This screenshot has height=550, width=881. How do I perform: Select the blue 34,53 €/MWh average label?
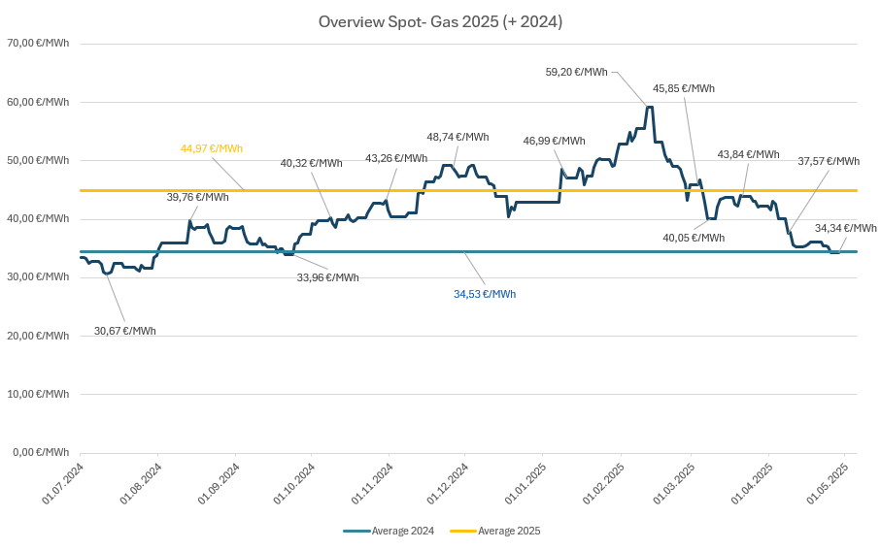point(485,294)
